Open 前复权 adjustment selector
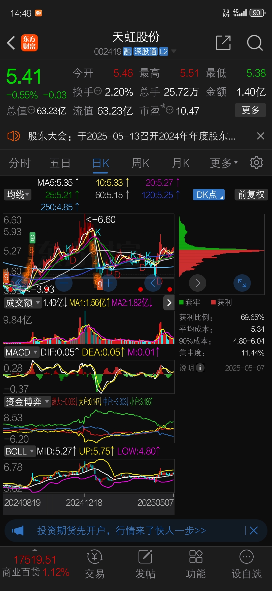 point(251,194)
